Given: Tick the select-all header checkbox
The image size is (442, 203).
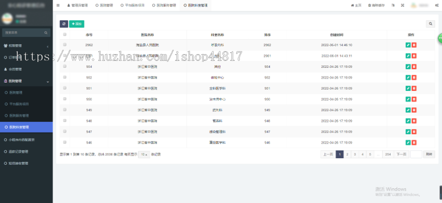Looking at the screenshot, I should 64,34.
